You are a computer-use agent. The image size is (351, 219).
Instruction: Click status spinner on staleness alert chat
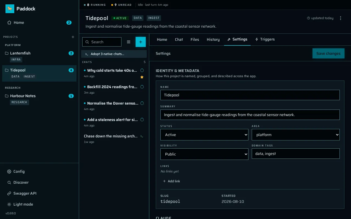(x=142, y=120)
